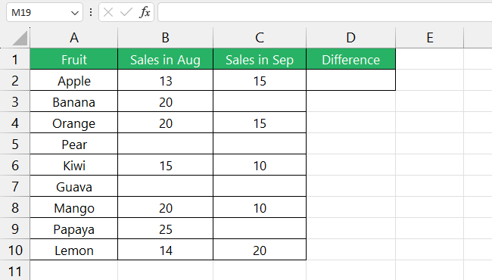Select column E header

pyautogui.click(x=430, y=38)
